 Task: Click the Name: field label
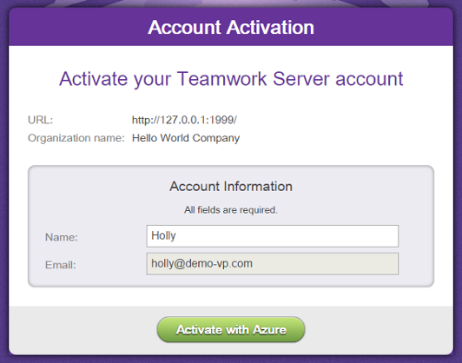click(x=62, y=237)
